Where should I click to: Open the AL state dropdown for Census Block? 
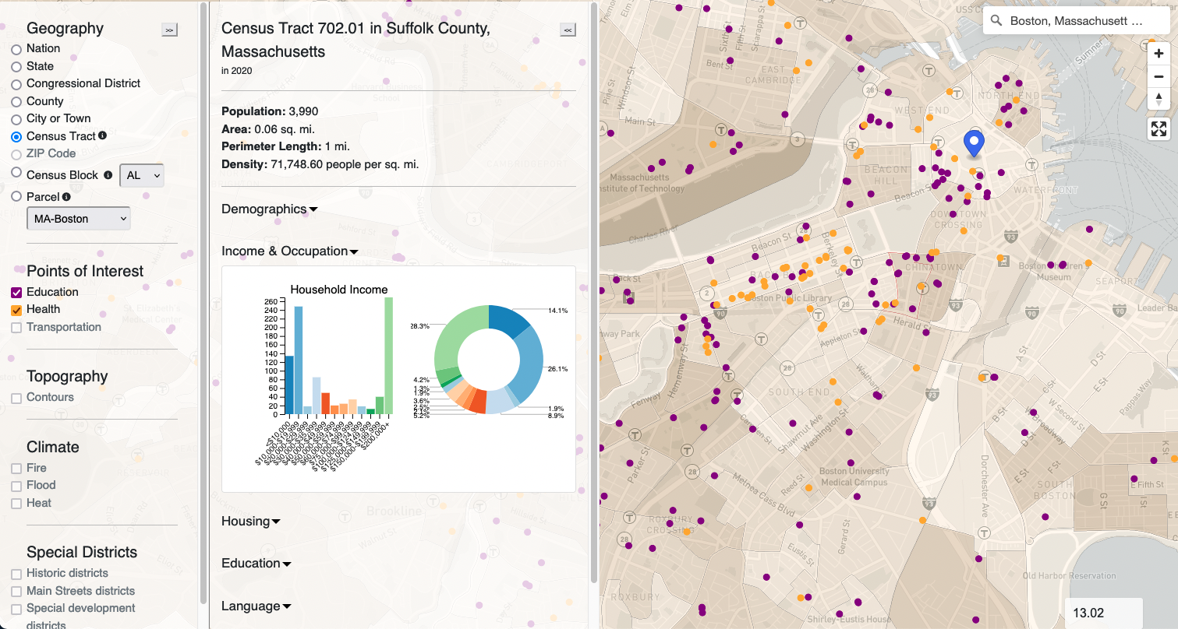point(141,176)
